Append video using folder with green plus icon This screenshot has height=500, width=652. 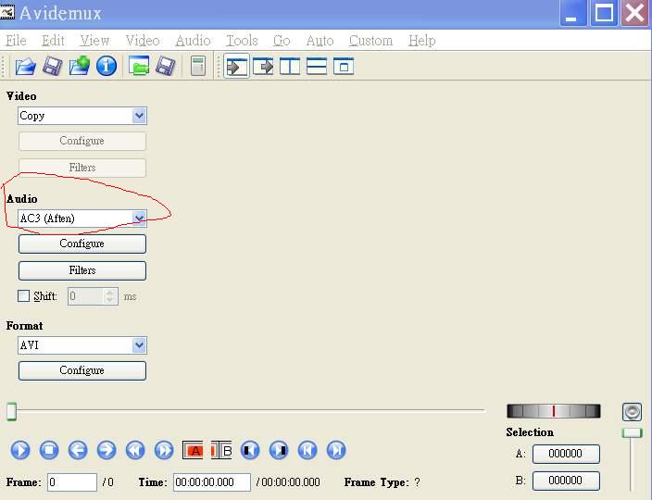[x=80, y=66]
